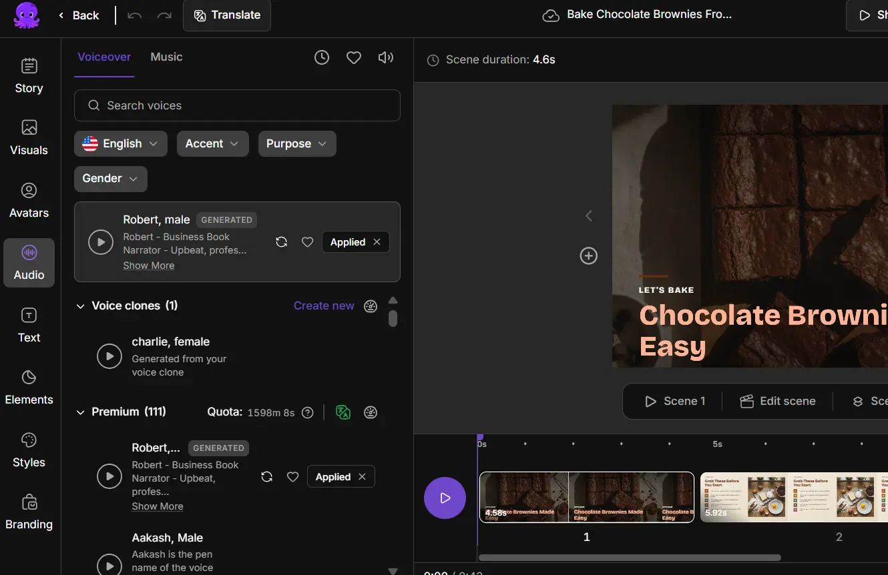
Task: Open the Avatars panel
Action: pyautogui.click(x=29, y=201)
